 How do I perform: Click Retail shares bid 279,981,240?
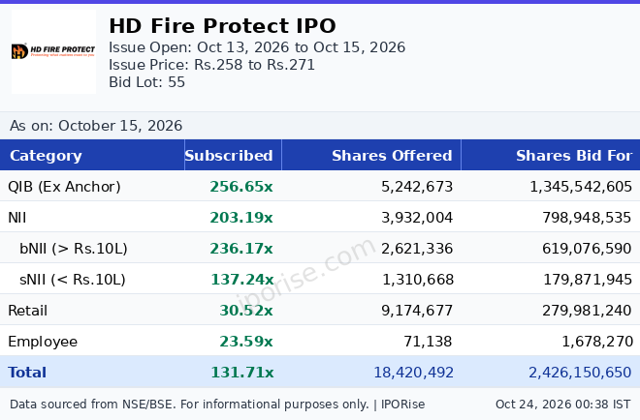[587, 311]
